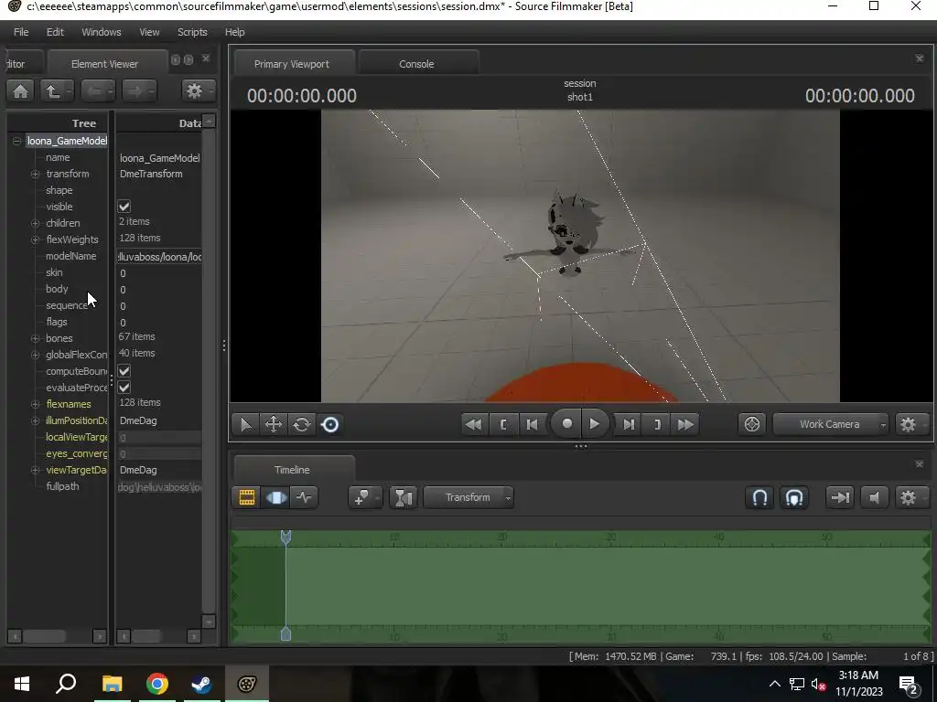Click the Tree pane horizontal scrollbar
Screen dimensions: 937x702
[45, 636]
